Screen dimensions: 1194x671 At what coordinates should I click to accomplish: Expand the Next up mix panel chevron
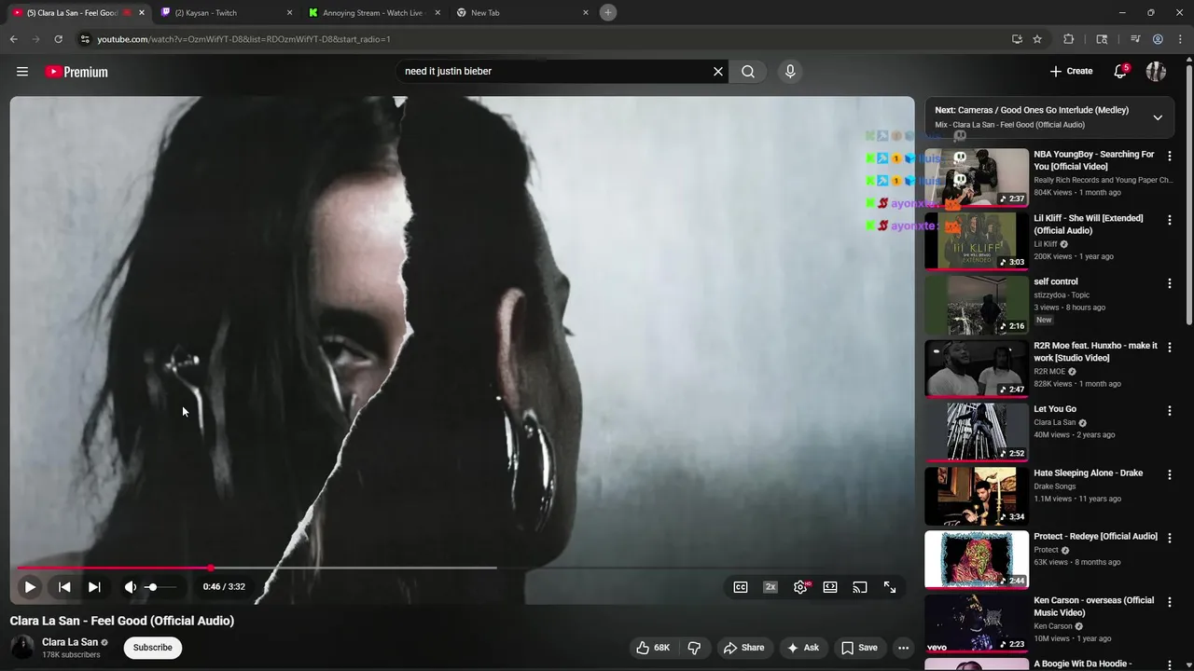point(1158,117)
